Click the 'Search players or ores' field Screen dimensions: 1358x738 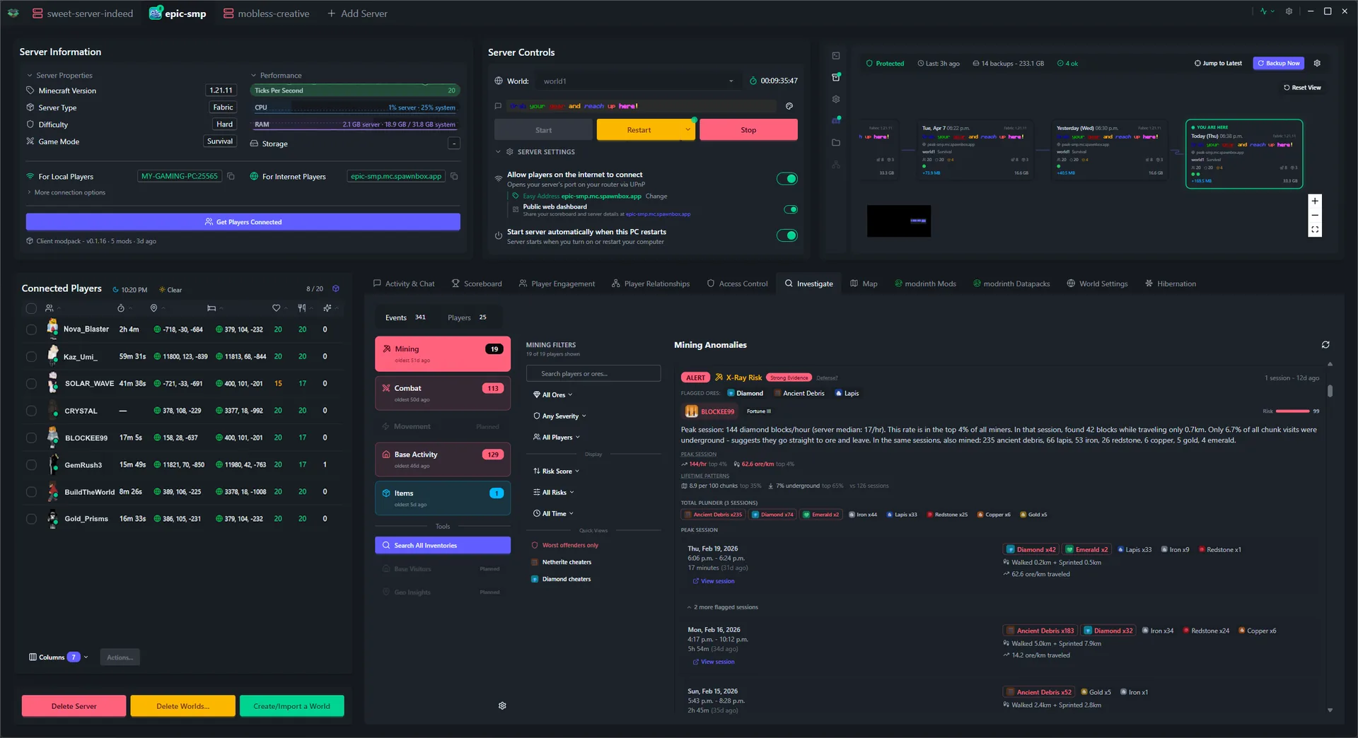593,373
